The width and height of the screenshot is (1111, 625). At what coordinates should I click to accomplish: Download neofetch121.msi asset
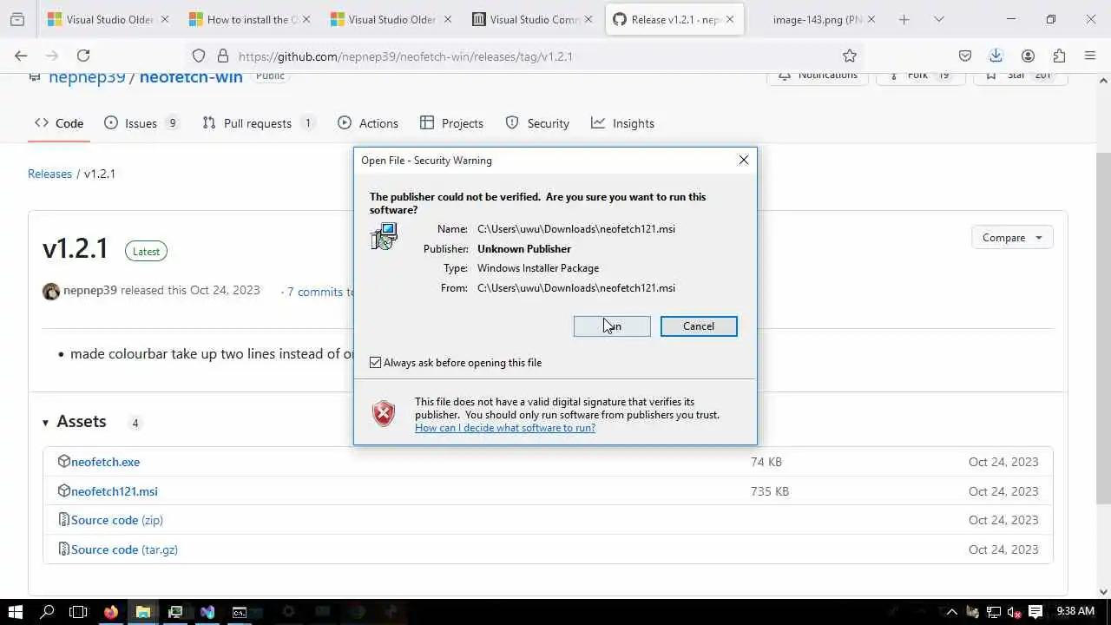tap(115, 491)
